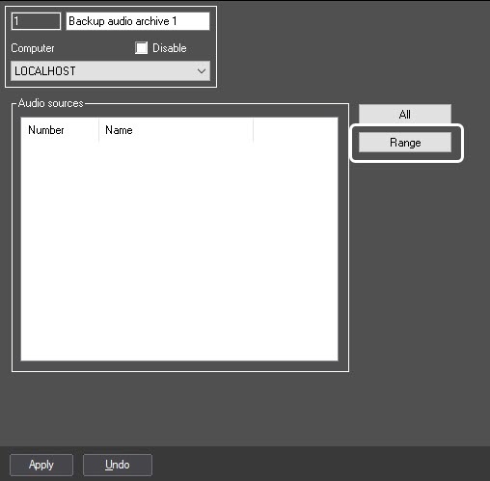
Task: Click divider after the Name column
Action: [x=254, y=130]
